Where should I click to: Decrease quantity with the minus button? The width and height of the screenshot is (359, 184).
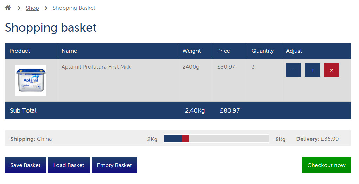point(293,70)
